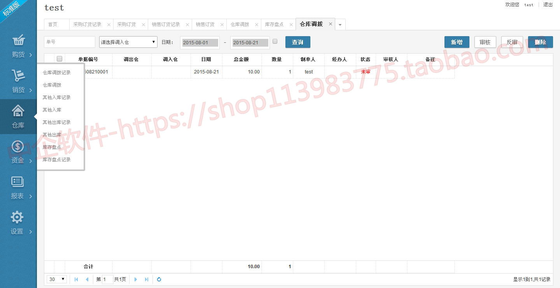The width and height of the screenshot is (560, 288).
Task: Open the 销货 sales cart icon
Action: coord(18,76)
